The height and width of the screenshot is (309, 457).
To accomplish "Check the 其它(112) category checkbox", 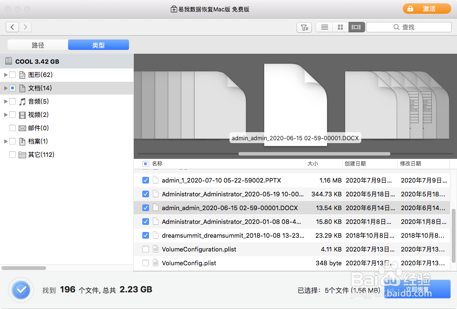I will pyautogui.click(x=12, y=154).
